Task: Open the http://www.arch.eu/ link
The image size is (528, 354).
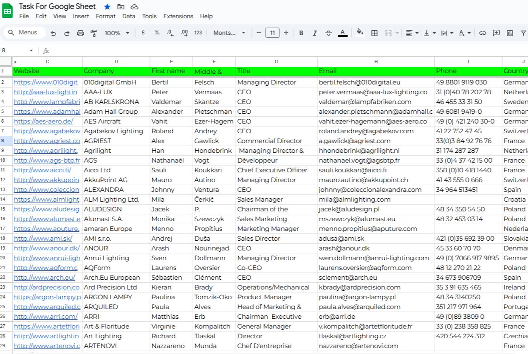Action: click(x=45, y=278)
